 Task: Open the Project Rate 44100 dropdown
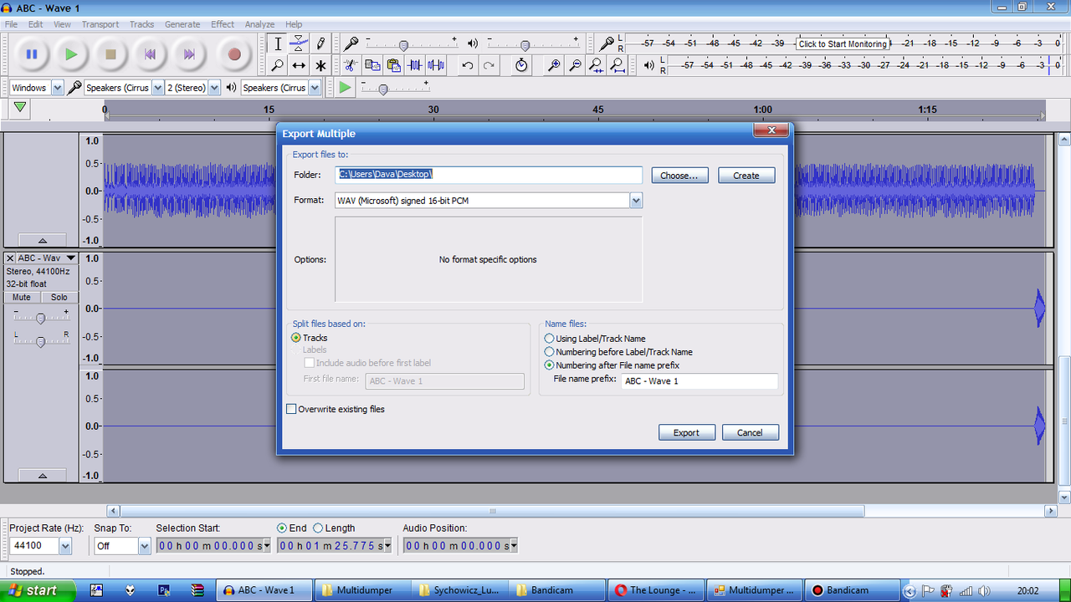pos(65,546)
